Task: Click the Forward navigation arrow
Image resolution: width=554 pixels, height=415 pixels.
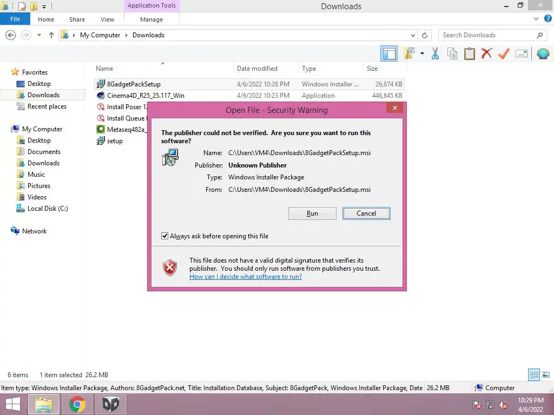Action: [26, 35]
